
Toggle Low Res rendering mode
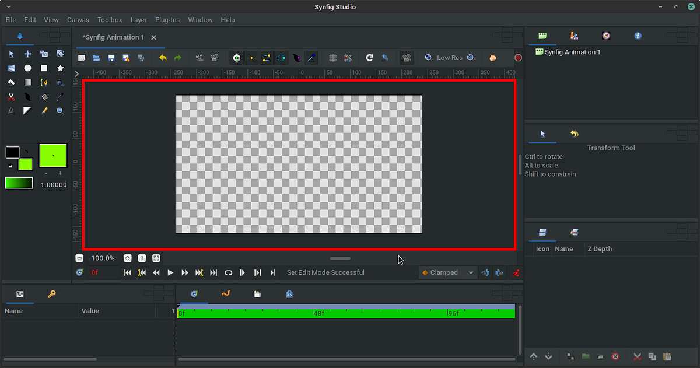pyautogui.click(x=449, y=58)
